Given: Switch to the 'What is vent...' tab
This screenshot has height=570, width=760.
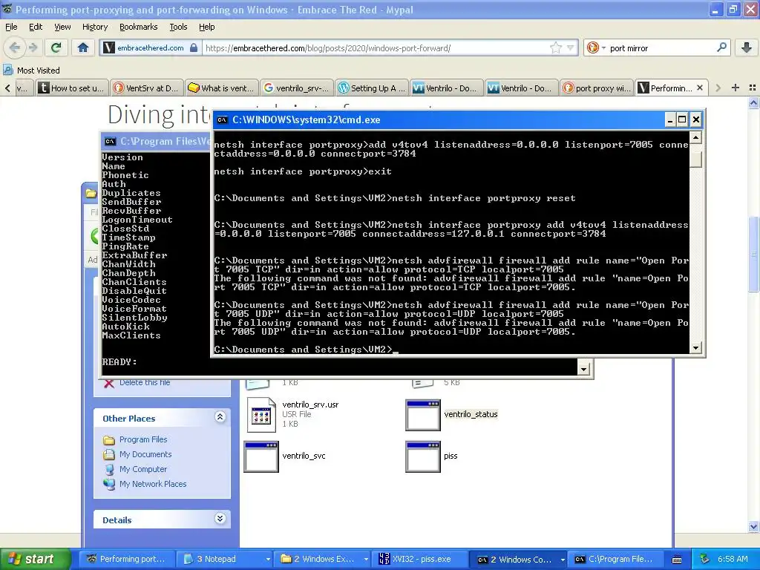Looking at the screenshot, I should [x=221, y=88].
